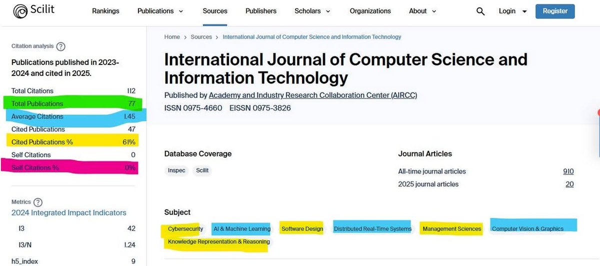Open the Publishers page

[x=260, y=11]
